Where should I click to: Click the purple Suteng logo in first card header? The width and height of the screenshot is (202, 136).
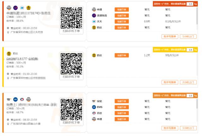(x=15, y=8)
